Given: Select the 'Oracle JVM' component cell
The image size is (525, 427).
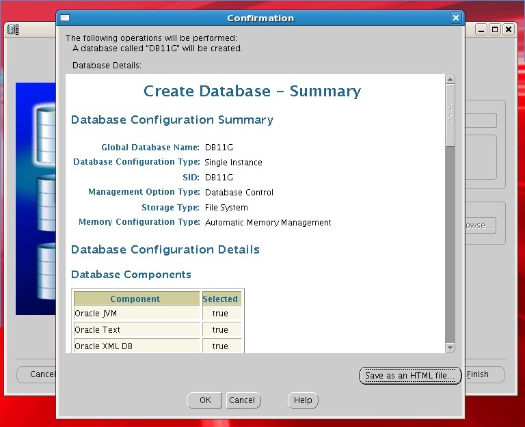Looking at the screenshot, I should pos(137,313).
